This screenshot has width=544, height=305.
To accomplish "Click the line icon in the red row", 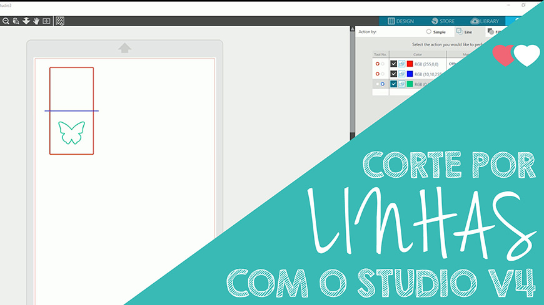I will click(401, 64).
